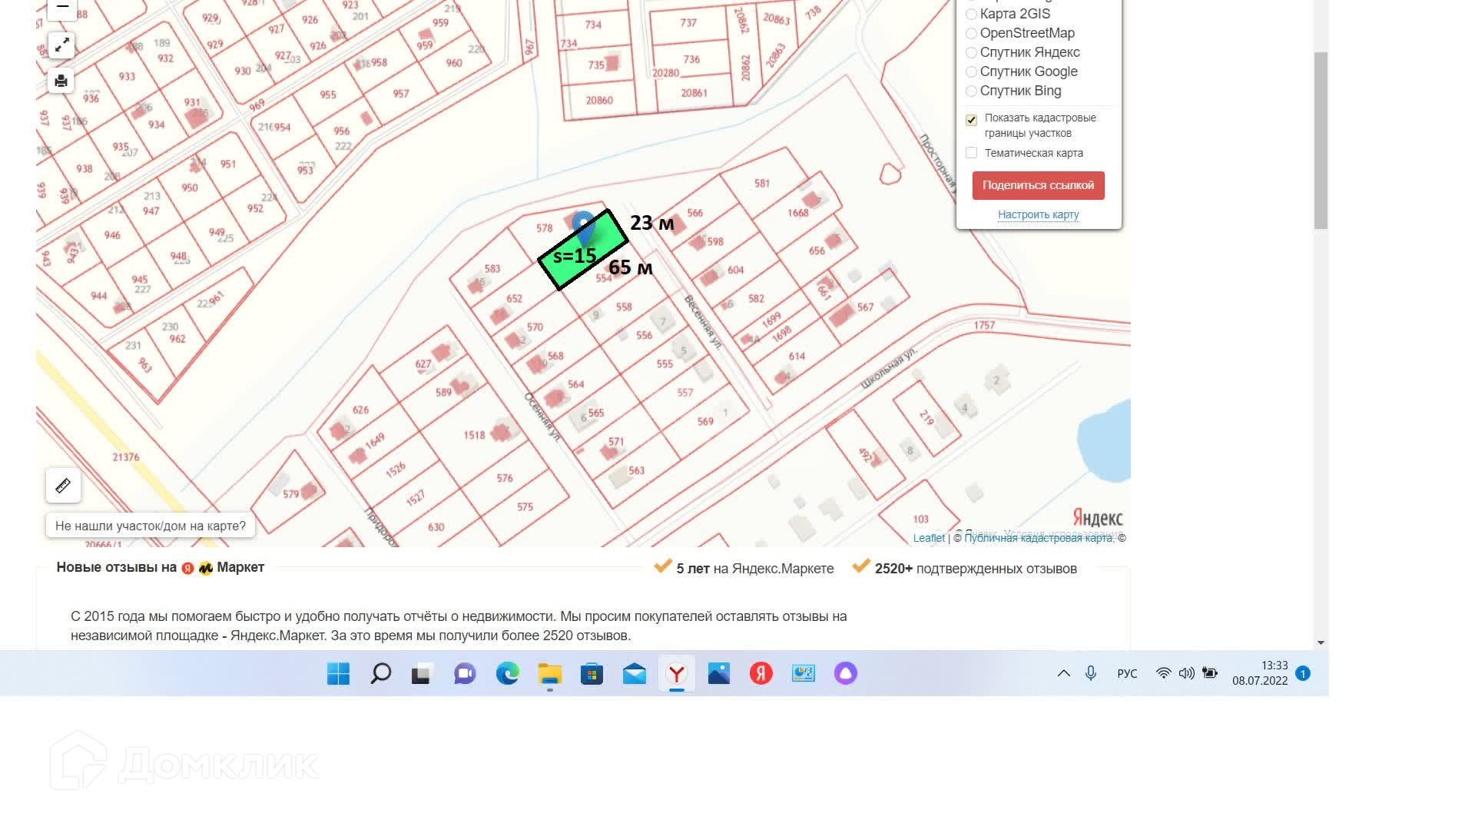Open Windows Start menu
Image resolution: width=1475 pixels, height=830 pixels.
coord(338,674)
